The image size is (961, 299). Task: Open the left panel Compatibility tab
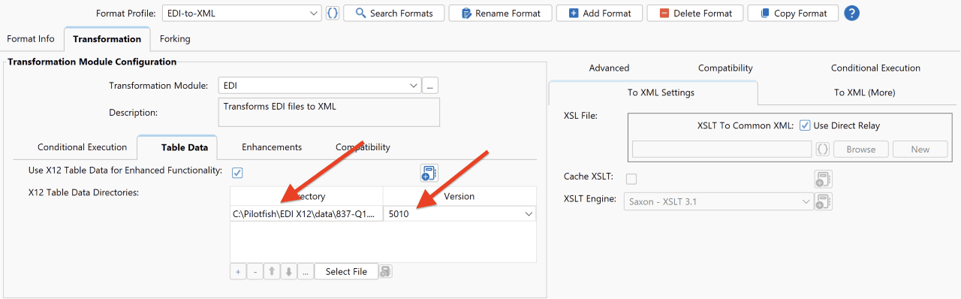point(363,147)
